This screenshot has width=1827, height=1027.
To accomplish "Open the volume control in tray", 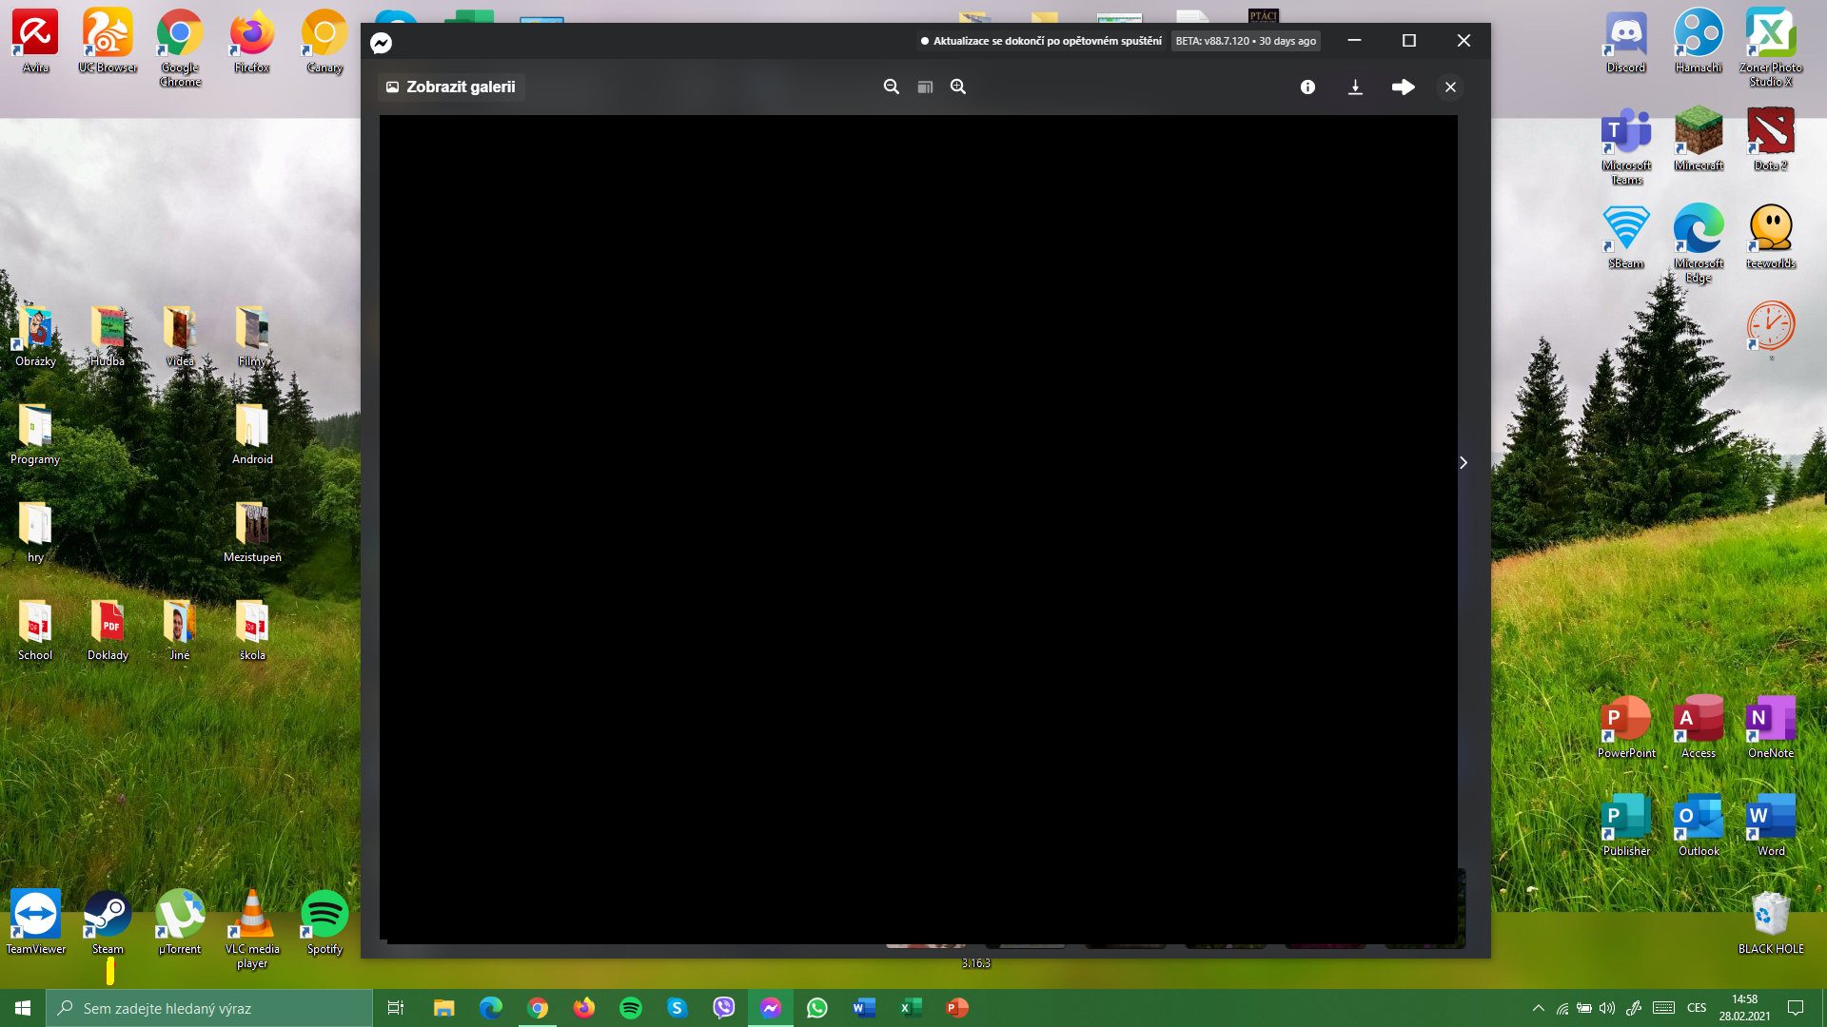I will pos(1607,1008).
